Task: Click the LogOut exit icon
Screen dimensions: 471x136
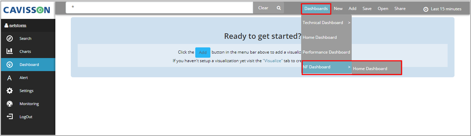Action: [10, 117]
